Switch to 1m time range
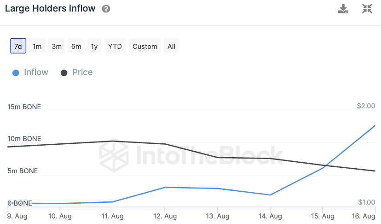 click(x=37, y=46)
